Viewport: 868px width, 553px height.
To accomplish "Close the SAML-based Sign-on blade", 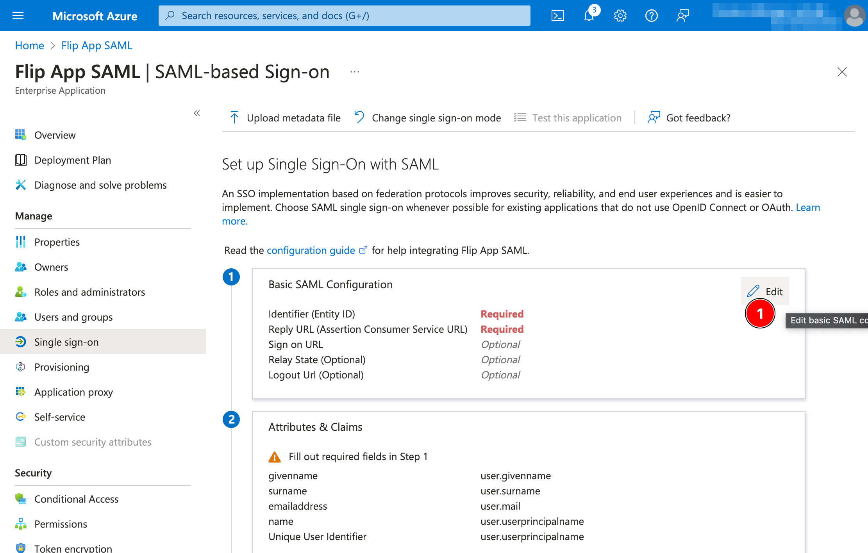I will pyautogui.click(x=842, y=72).
